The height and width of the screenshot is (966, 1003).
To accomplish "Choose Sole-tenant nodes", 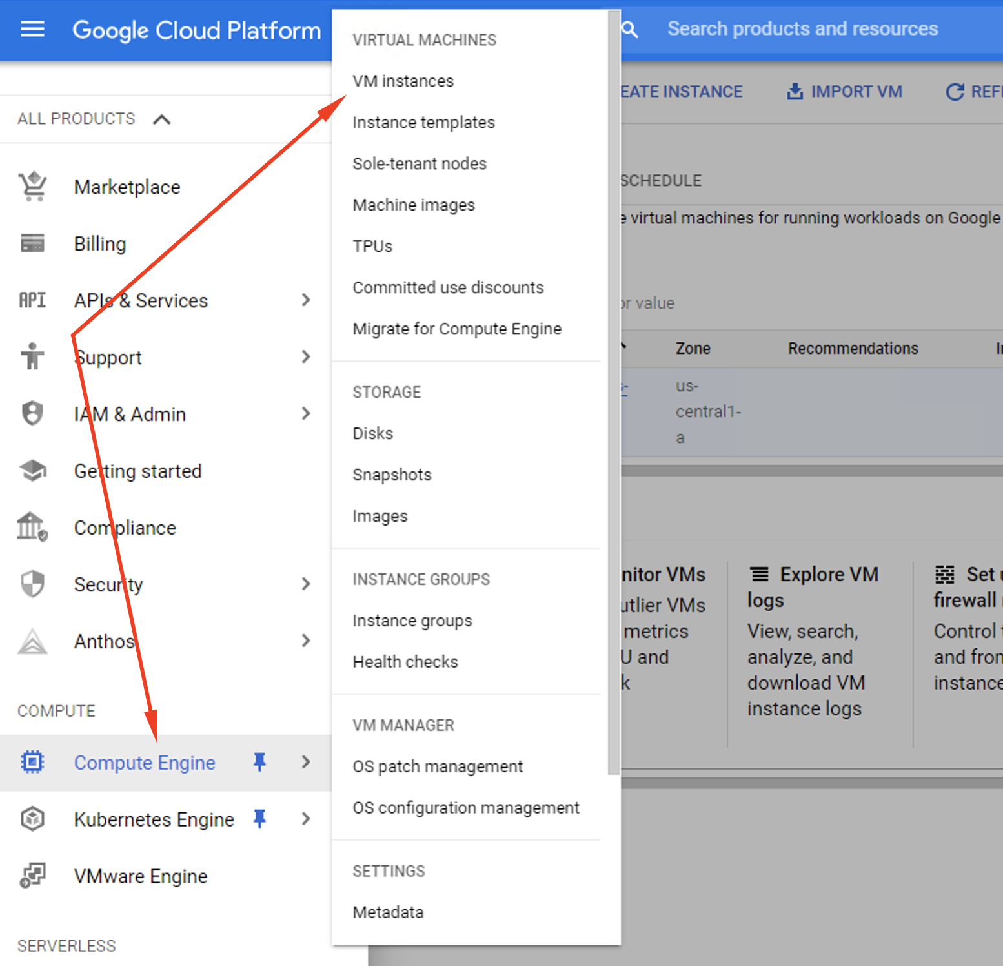I will pos(420,163).
